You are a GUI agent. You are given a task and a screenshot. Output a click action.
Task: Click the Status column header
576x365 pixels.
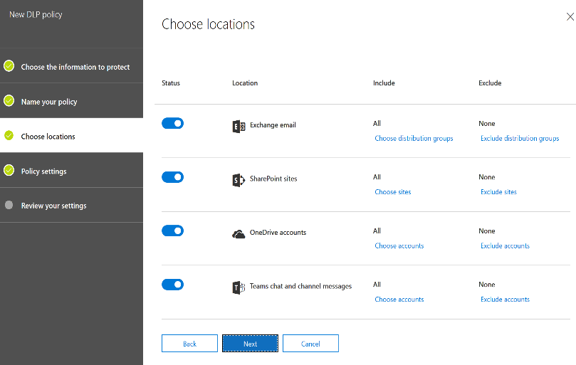tap(171, 83)
